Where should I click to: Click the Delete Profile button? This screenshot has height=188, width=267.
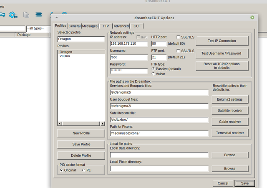[x=81, y=155]
